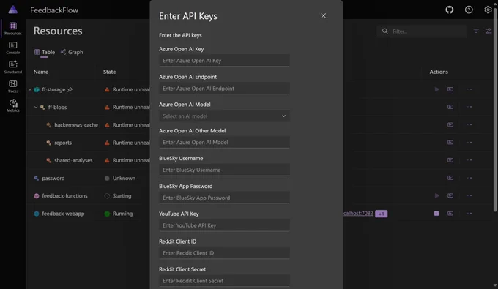
Task: Focus the Azure Open AI Other Model field
Action: coord(224,142)
